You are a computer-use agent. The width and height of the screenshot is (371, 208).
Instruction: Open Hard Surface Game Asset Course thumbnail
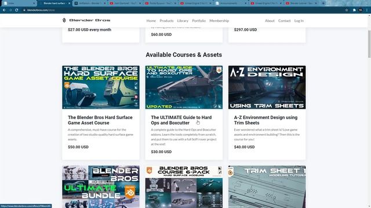pyautogui.click(x=101, y=87)
